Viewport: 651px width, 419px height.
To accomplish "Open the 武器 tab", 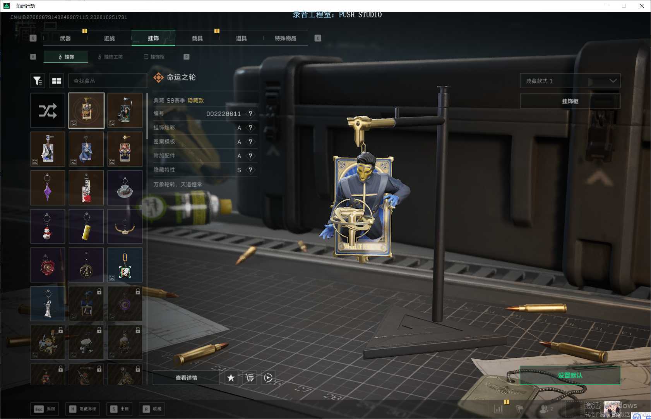I will 65,38.
